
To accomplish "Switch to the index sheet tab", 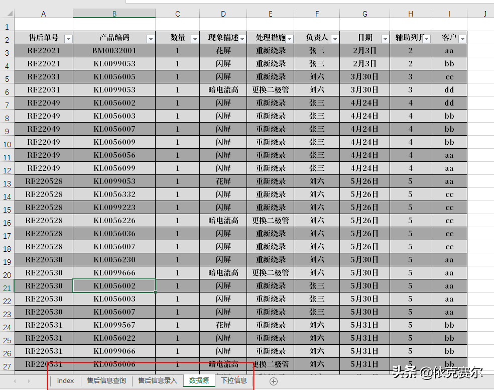I will click(x=66, y=381).
